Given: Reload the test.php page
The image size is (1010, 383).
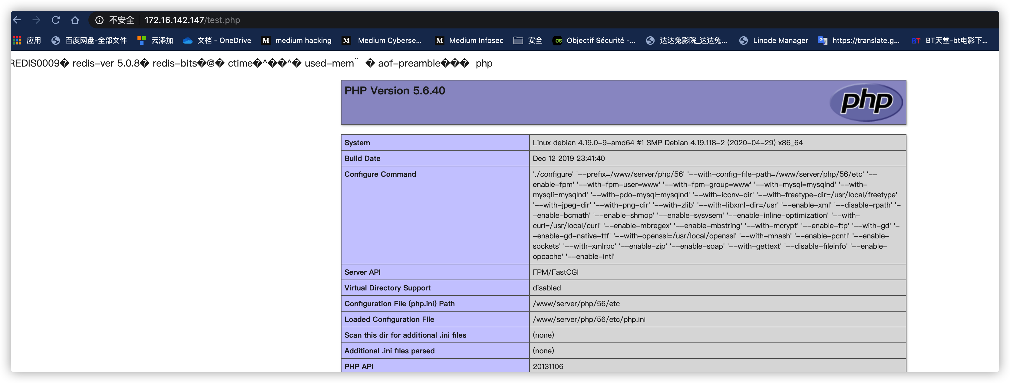Looking at the screenshot, I should tap(56, 20).
